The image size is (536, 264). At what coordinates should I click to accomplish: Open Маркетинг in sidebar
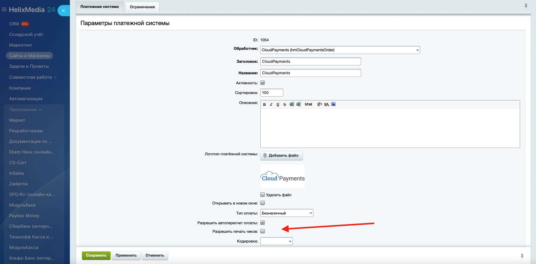[21, 45]
